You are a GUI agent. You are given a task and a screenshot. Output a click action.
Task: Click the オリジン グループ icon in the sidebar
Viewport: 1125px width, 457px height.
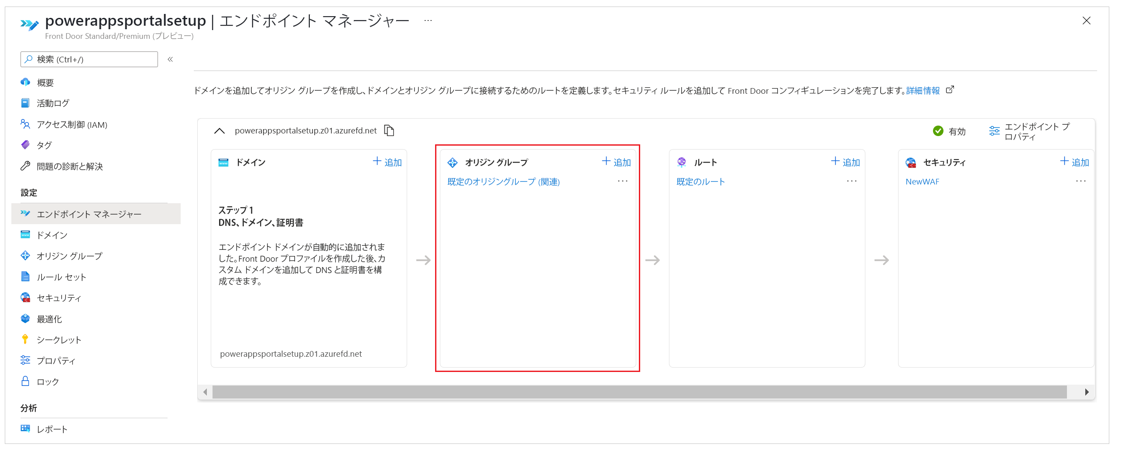(x=25, y=256)
